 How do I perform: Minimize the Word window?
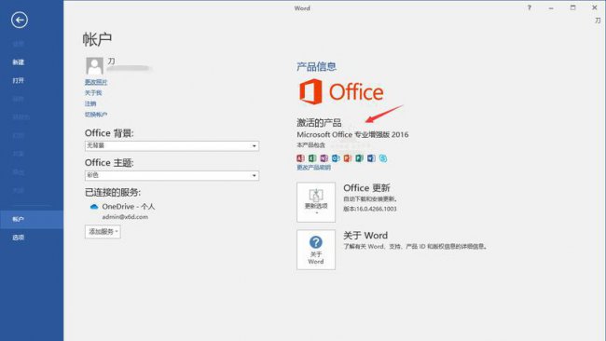(x=551, y=7)
